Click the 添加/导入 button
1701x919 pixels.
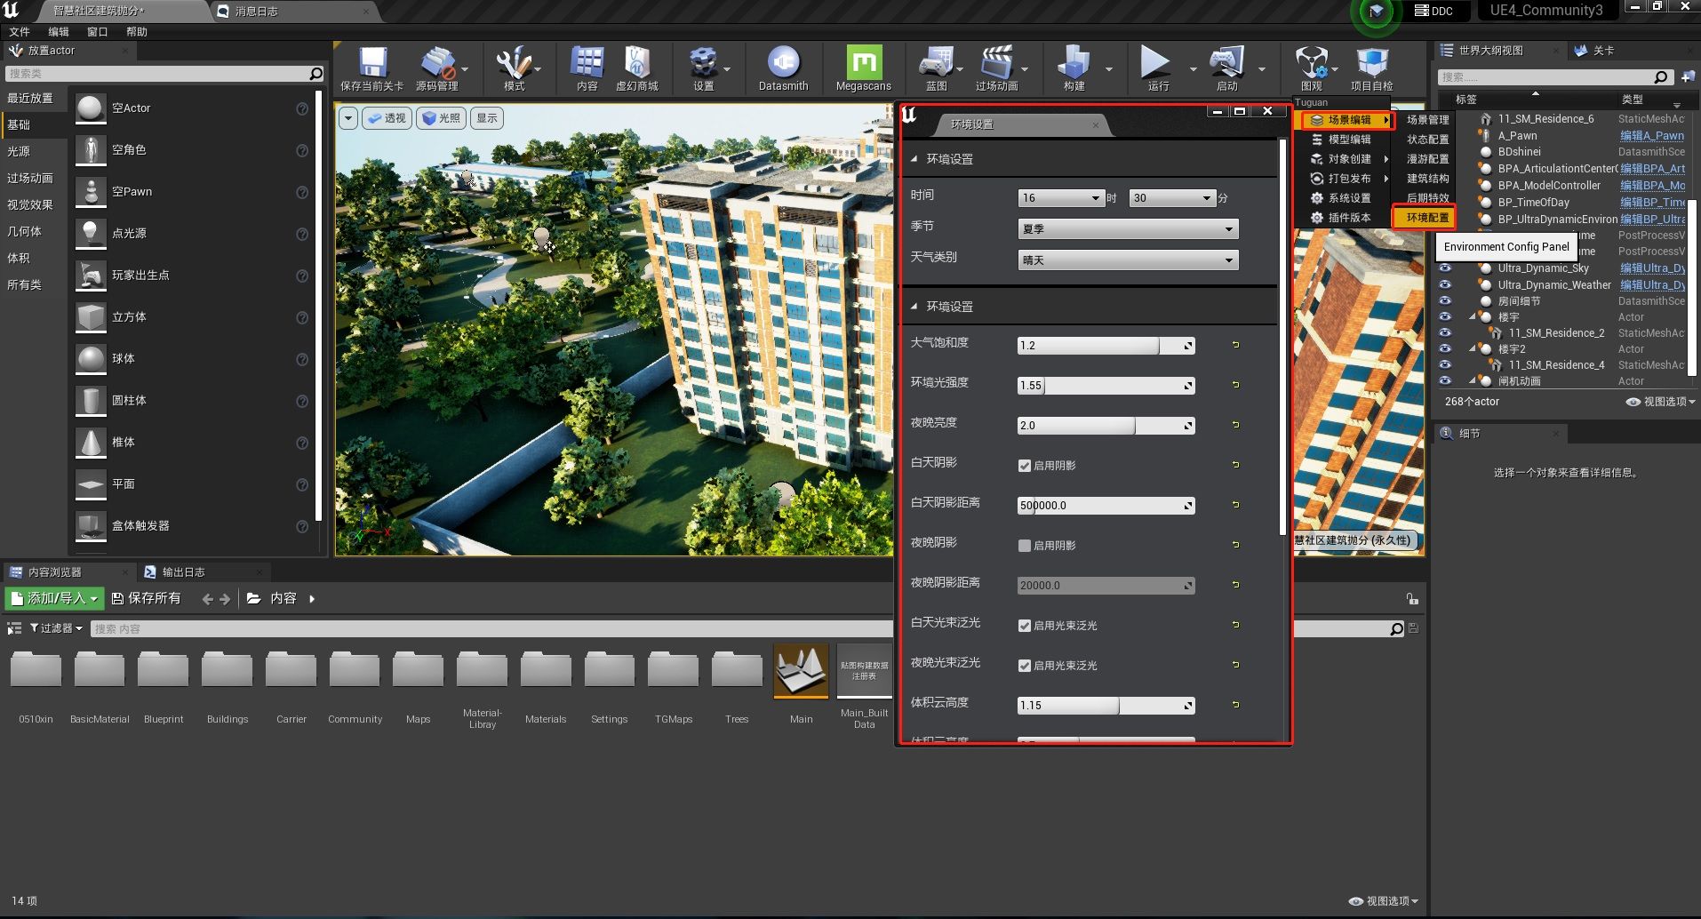point(54,599)
